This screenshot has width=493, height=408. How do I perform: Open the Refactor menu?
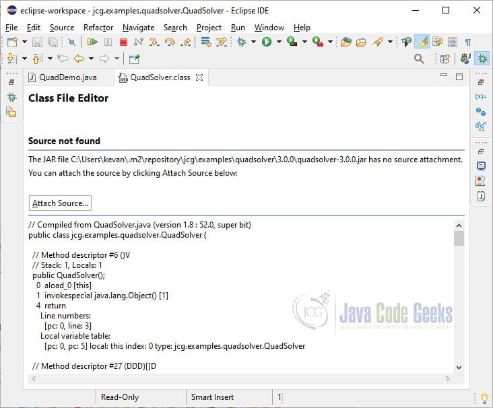(x=98, y=28)
